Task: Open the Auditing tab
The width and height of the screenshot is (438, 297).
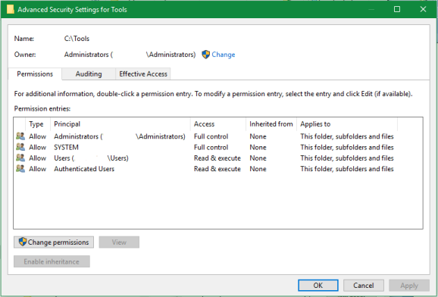Action: tap(89, 74)
